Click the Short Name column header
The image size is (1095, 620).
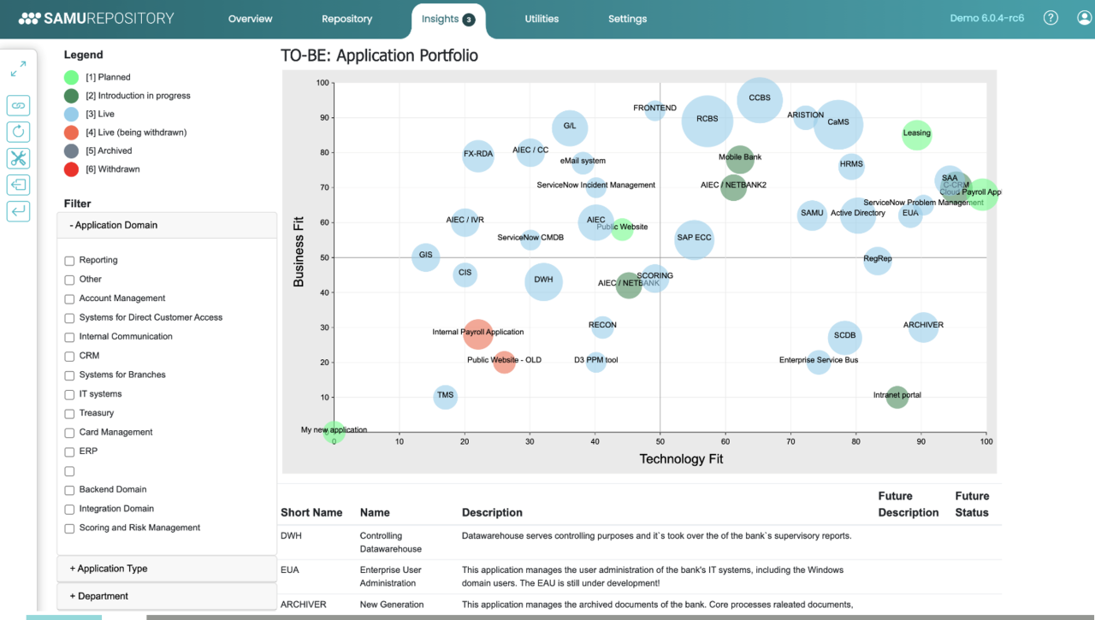click(x=311, y=513)
